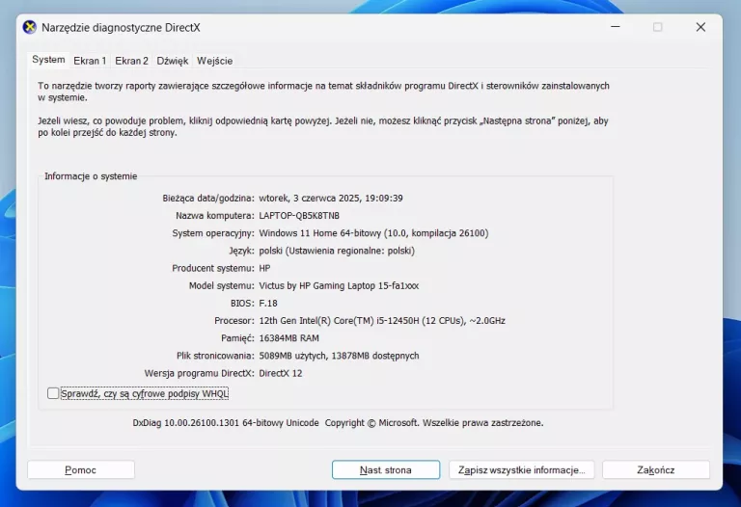The height and width of the screenshot is (507, 741).
Task: Go to next page with Nast. strona
Action: point(386,469)
